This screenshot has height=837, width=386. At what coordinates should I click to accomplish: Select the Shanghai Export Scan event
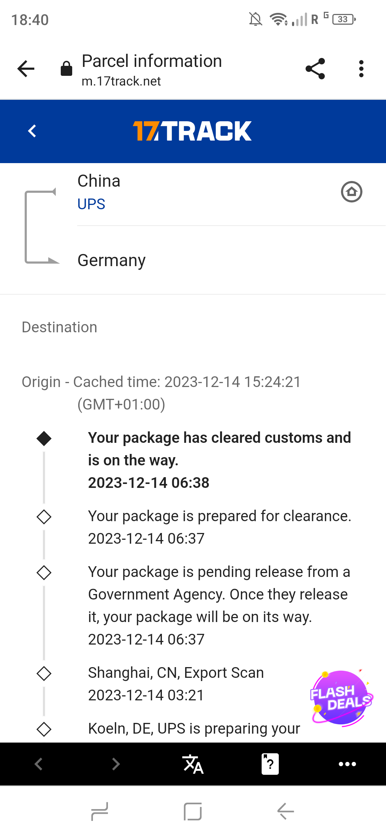(x=176, y=684)
